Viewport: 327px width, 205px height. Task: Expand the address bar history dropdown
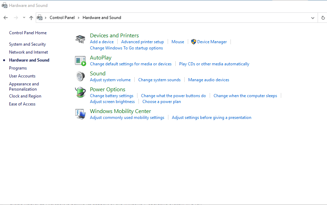click(x=313, y=18)
